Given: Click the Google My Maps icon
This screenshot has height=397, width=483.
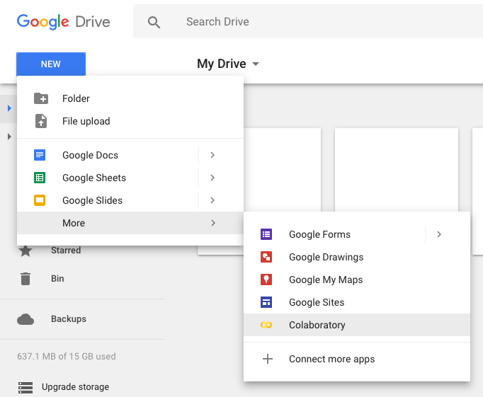Looking at the screenshot, I should 266,280.
